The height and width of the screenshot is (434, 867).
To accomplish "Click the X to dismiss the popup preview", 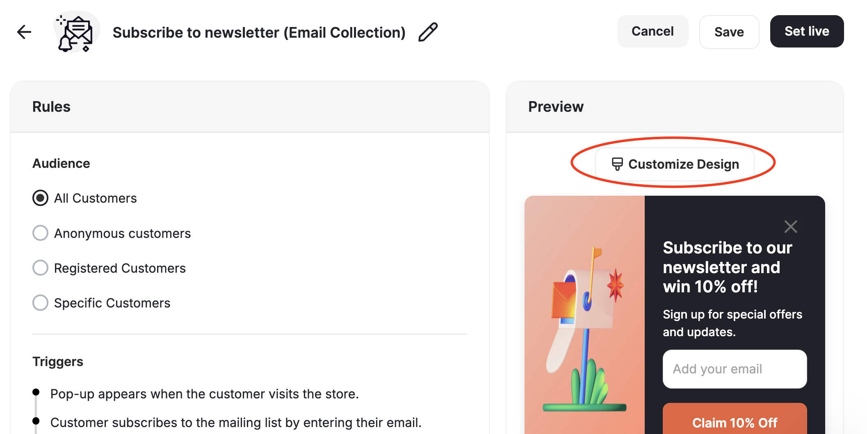I will click(x=791, y=226).
